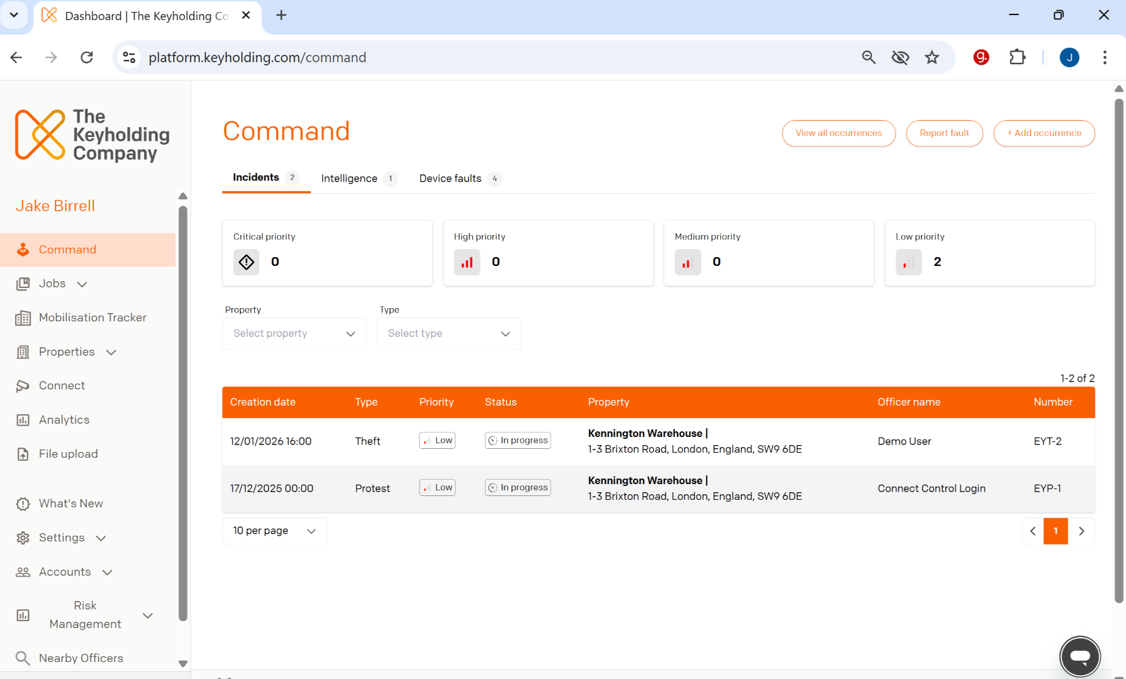This screenshot has height=679, width=1126.
Task: Click the sidebar vertical scrollbar
Action: 183,413
